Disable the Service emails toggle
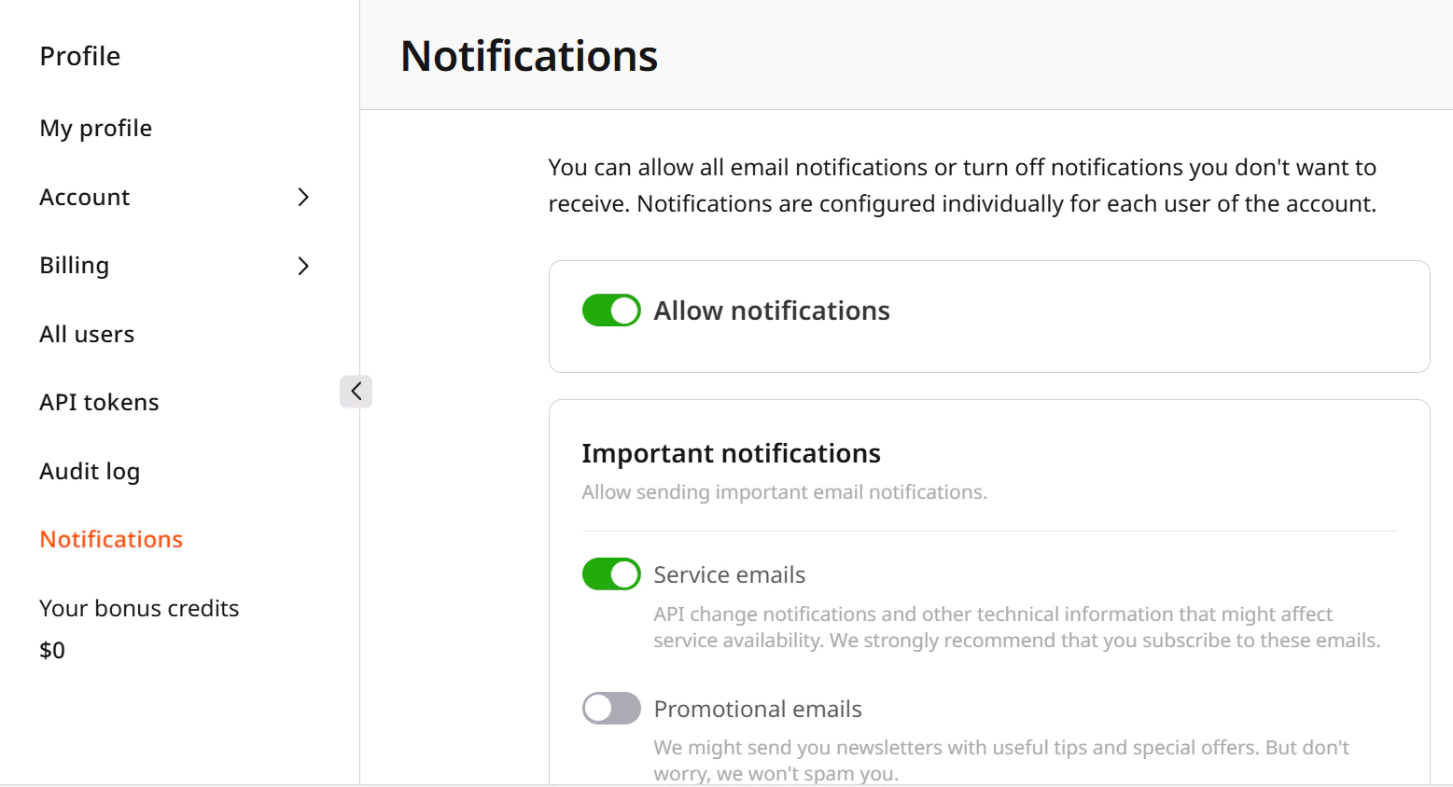 (x=611, y=573)
